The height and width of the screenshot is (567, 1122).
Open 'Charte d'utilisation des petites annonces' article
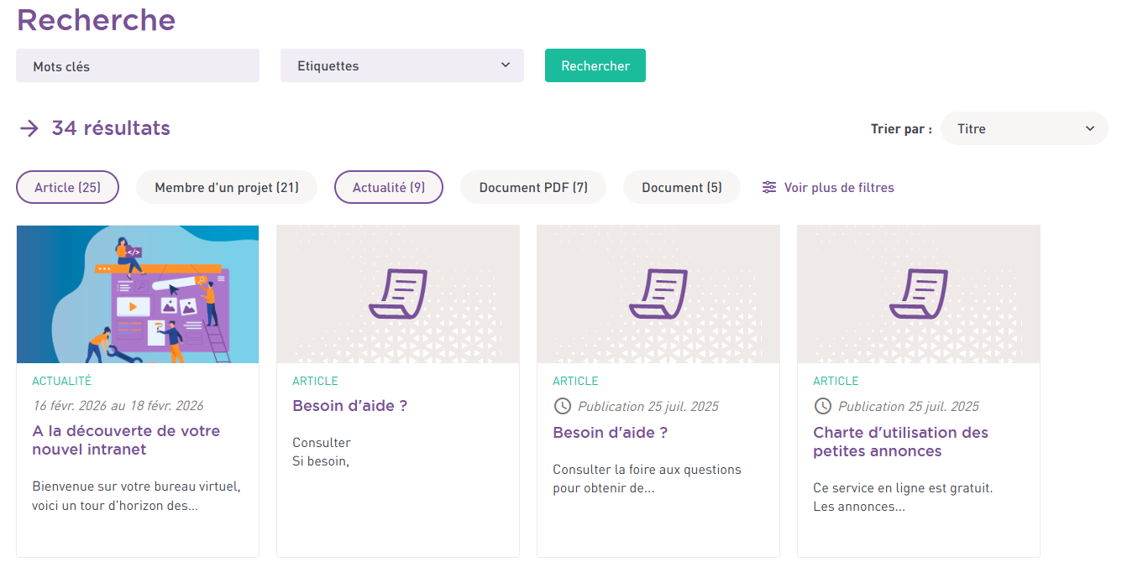900,442
